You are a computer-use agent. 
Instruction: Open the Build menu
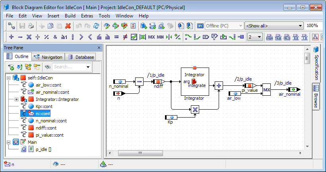tap(70, 16)
